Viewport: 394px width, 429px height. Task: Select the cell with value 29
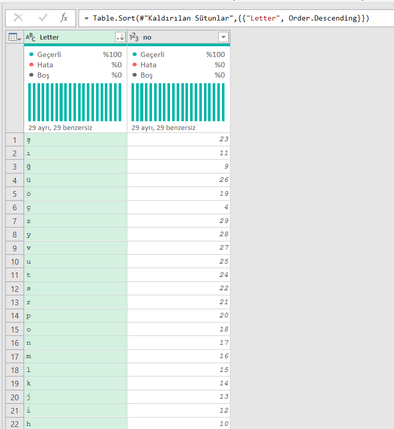[179, 221]
